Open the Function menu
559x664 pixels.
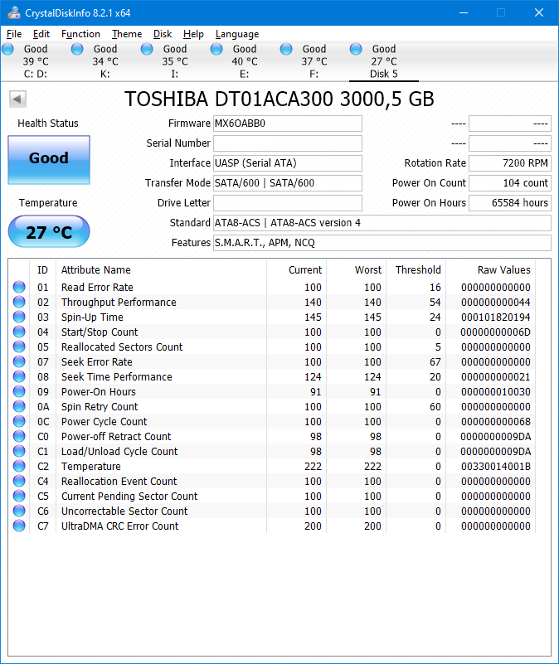pyautogui.click(x=80, y=34)
